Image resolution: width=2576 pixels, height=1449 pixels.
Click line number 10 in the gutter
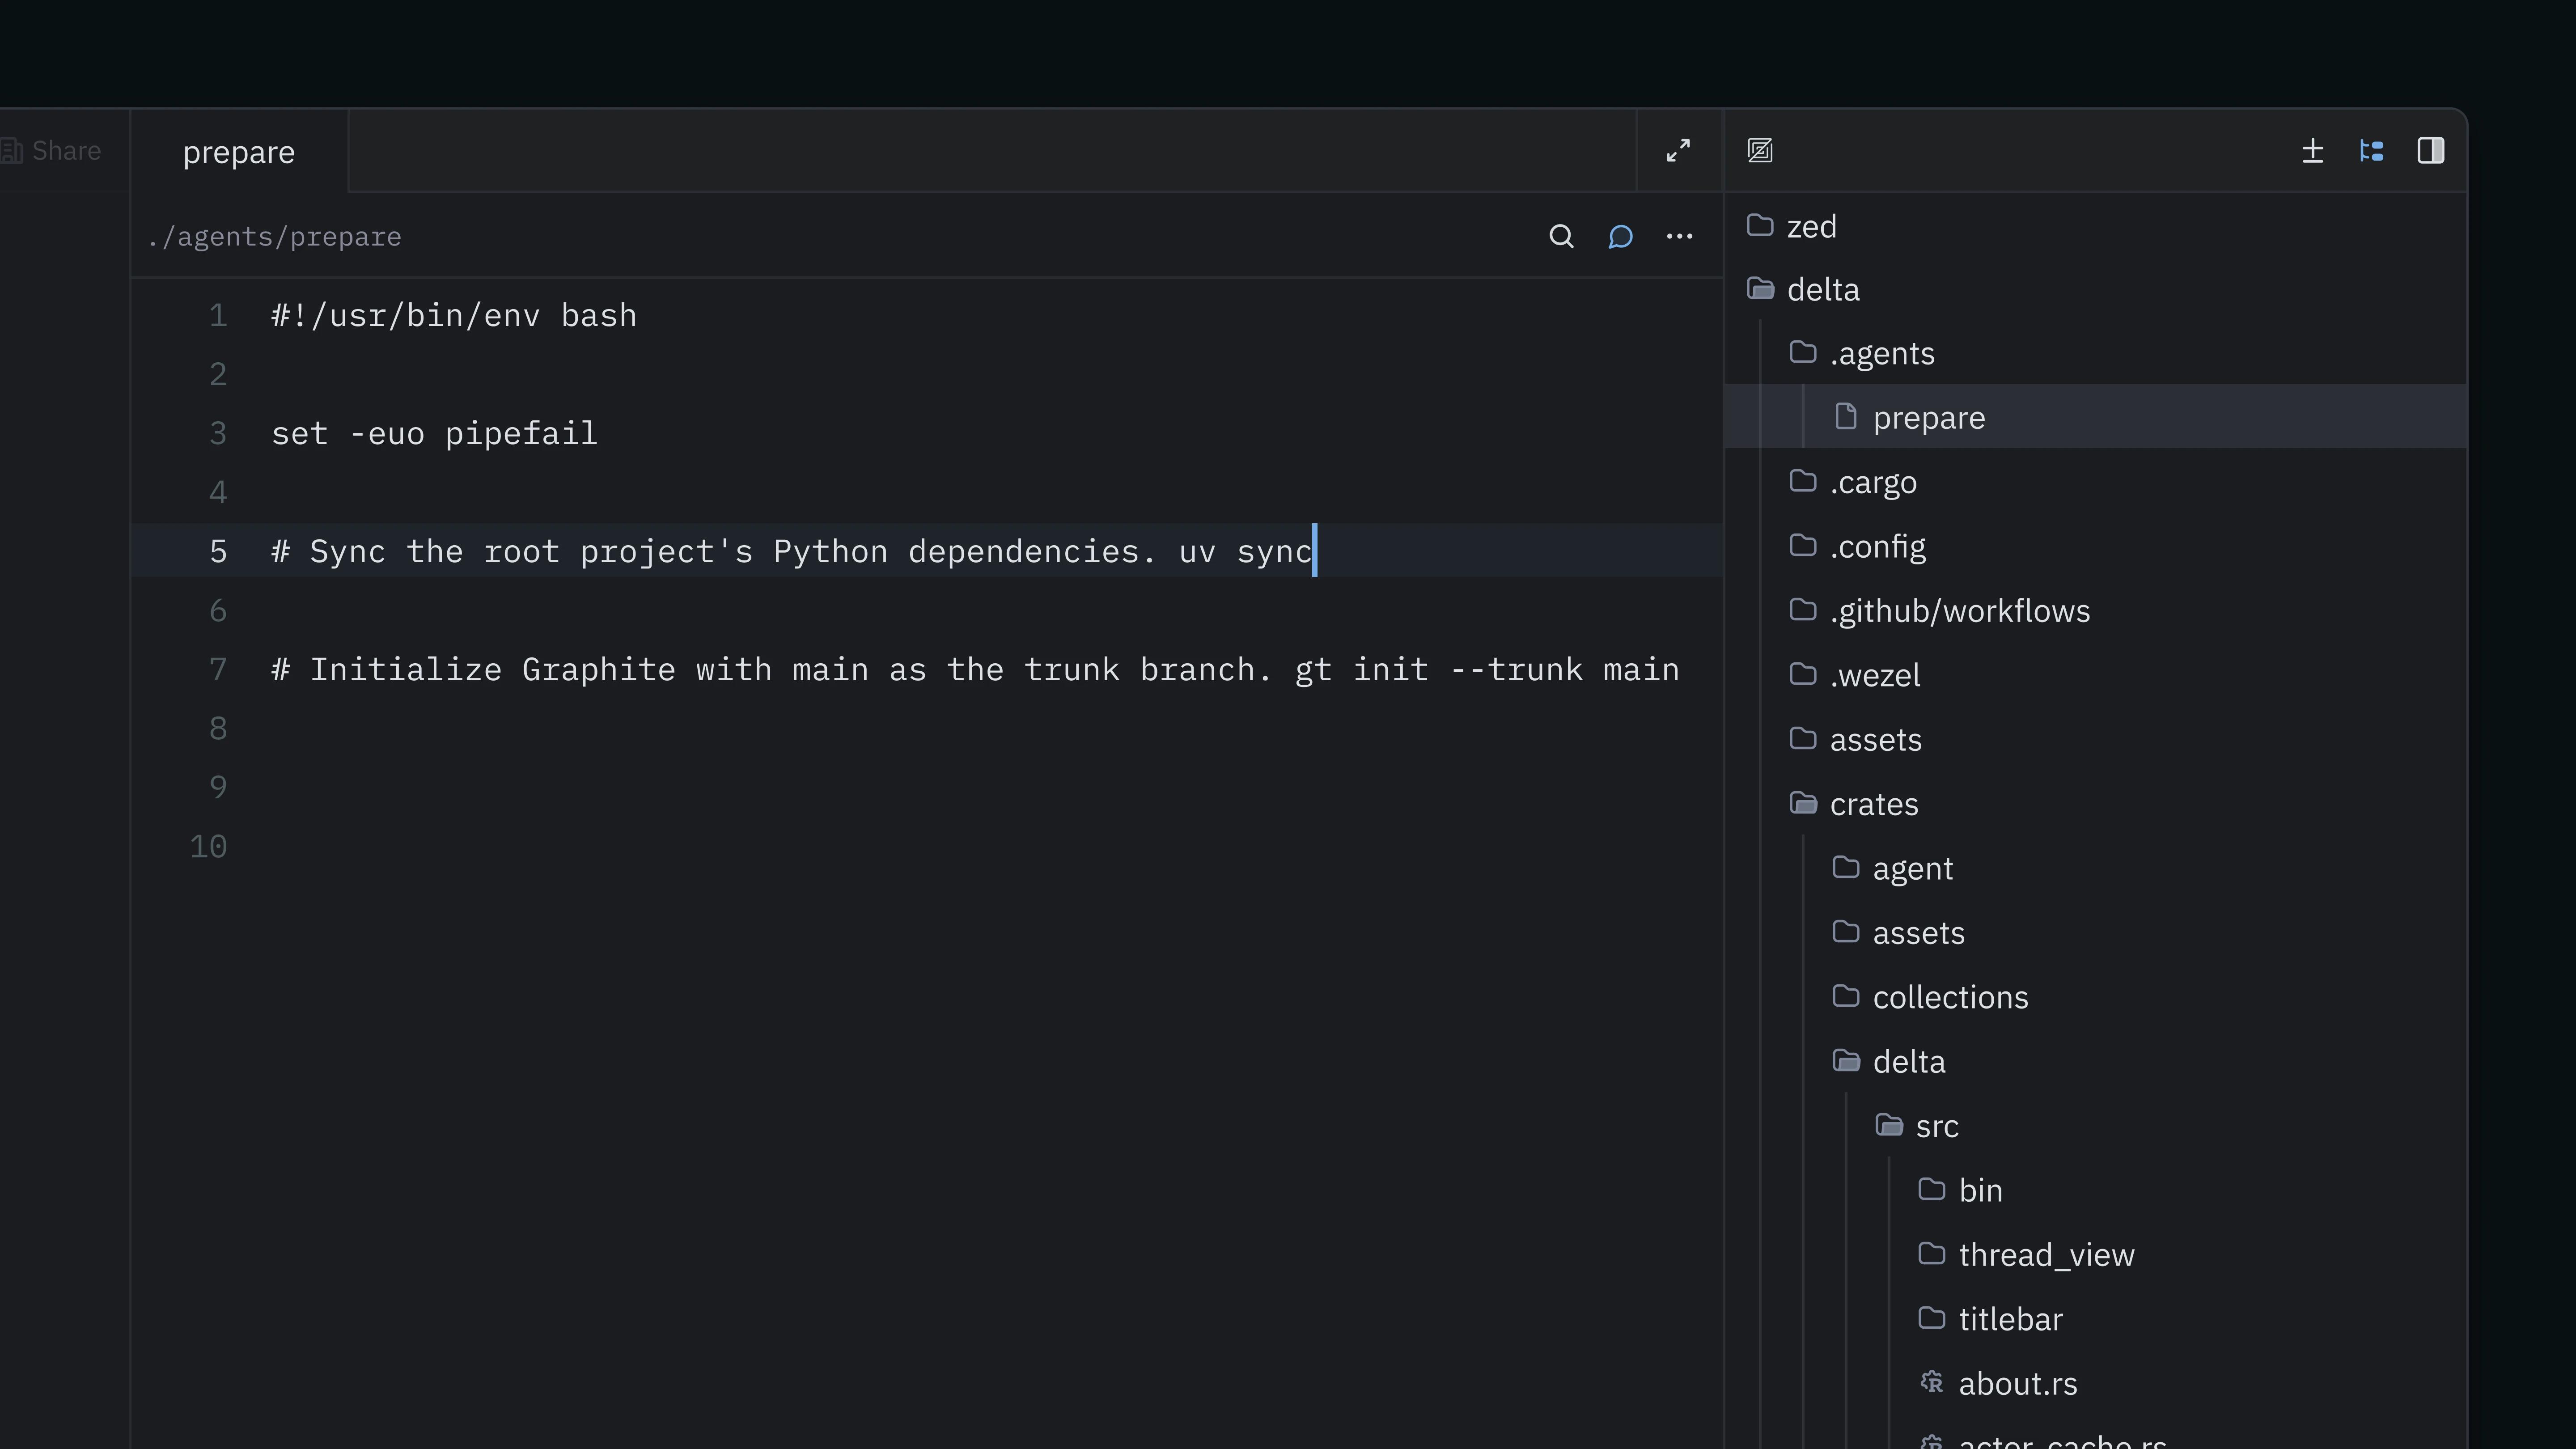[x=208, y=847]
